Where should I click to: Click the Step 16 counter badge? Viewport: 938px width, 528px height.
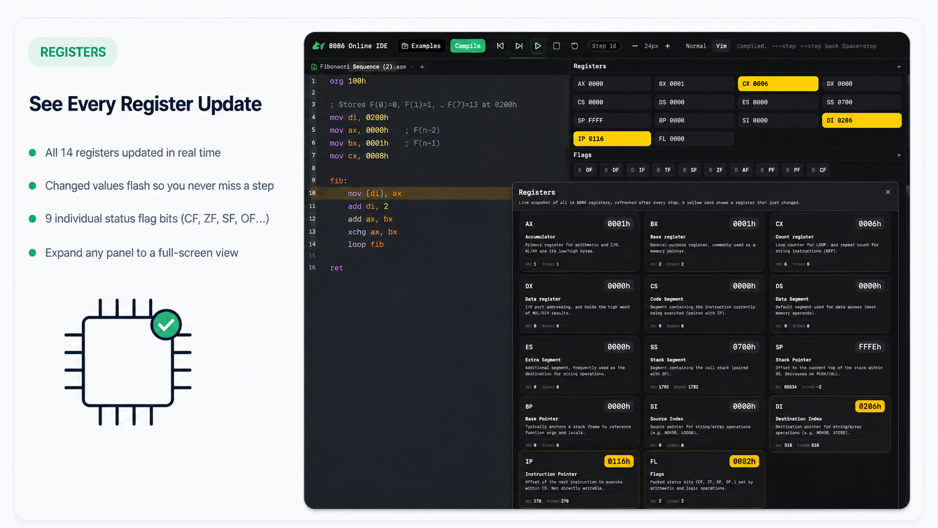[604, 46]
